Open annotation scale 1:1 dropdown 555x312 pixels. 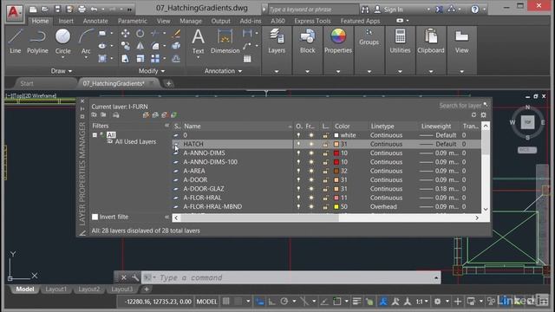click(x=421, y=302)
